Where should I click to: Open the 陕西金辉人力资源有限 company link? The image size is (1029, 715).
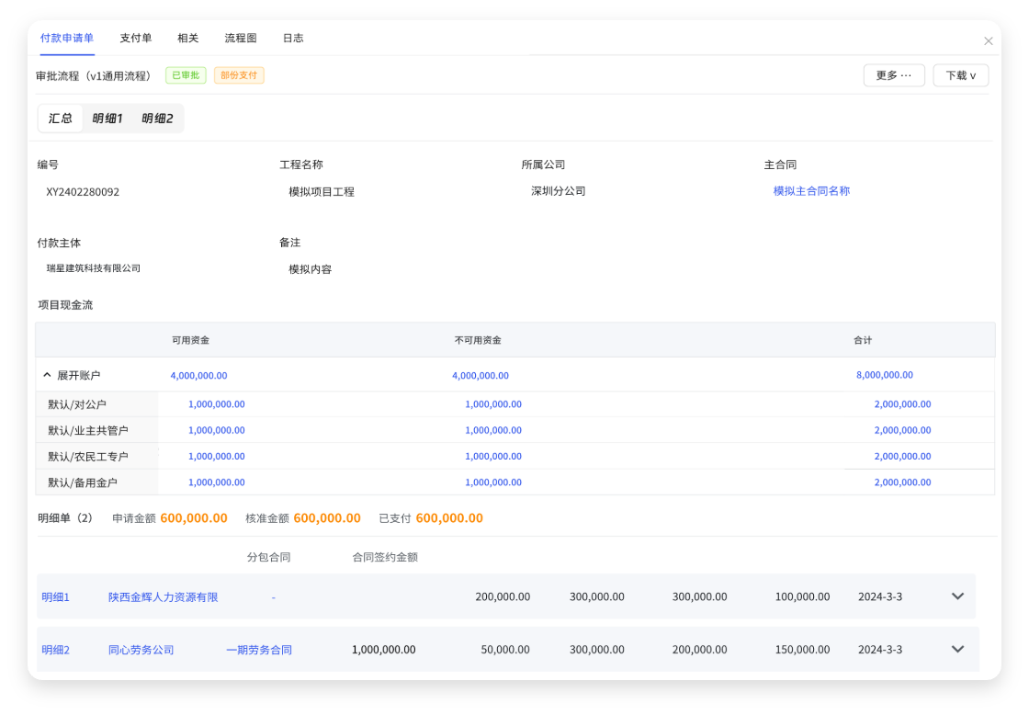(163, 597)
